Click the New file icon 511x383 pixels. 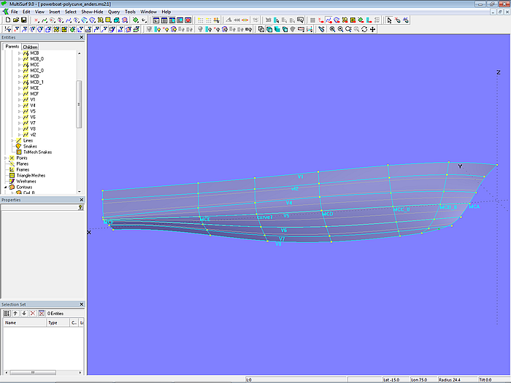point(7,20)
